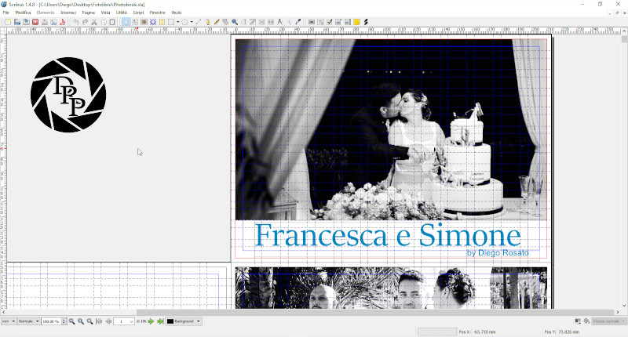
Task: Click the Francesca e Simone title text
Action: [388, 235]
